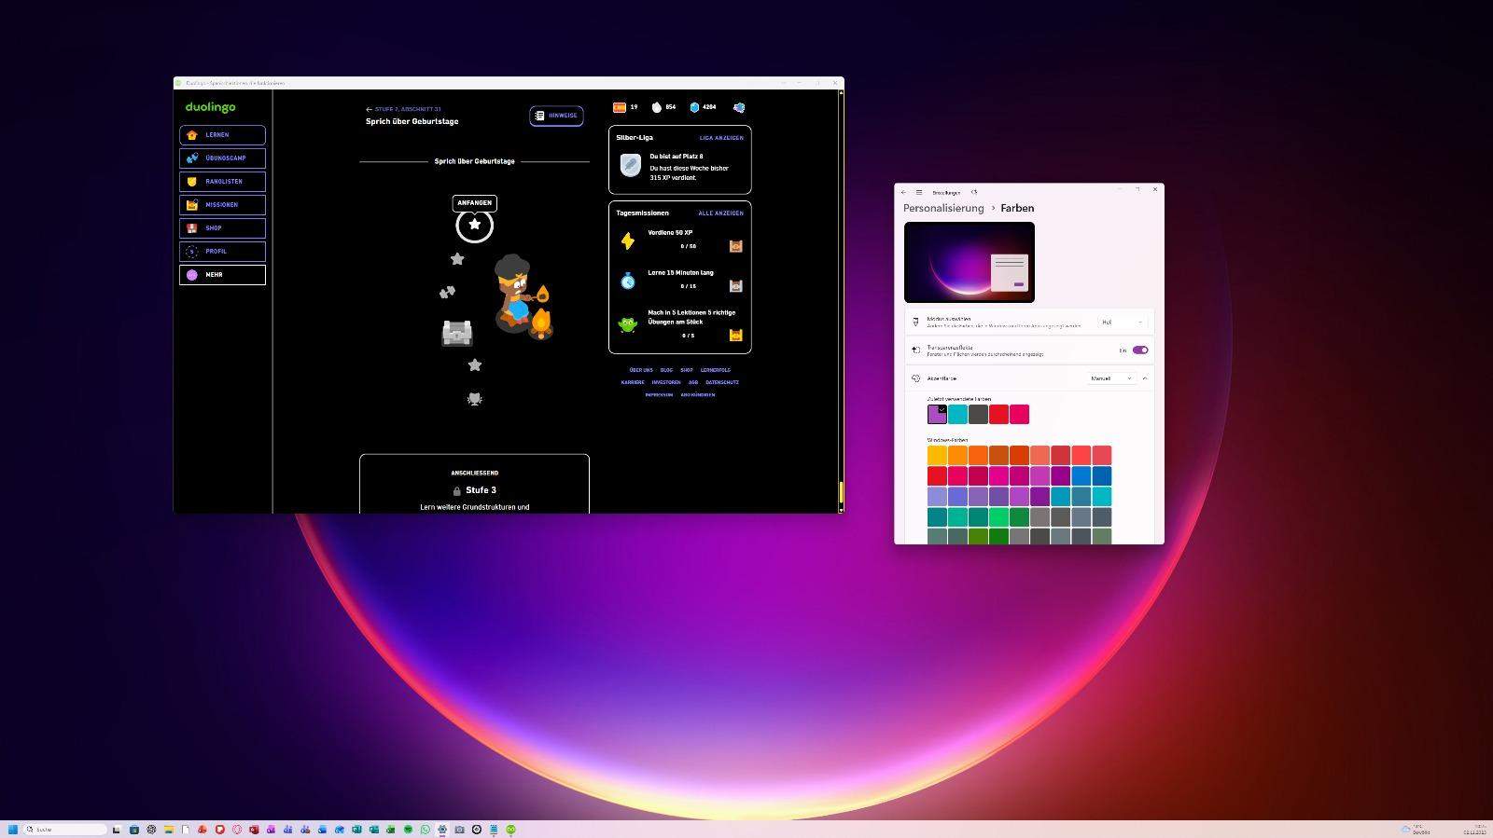Click the back arrow in the Settings window
This screenshot has height=838, width=1493.
pyautogui.click(x=903, y=192)
